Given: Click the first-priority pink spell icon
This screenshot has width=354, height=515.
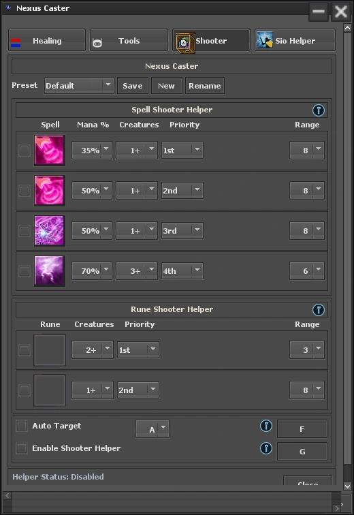Looking at the screenshot, I should point(50,151).
